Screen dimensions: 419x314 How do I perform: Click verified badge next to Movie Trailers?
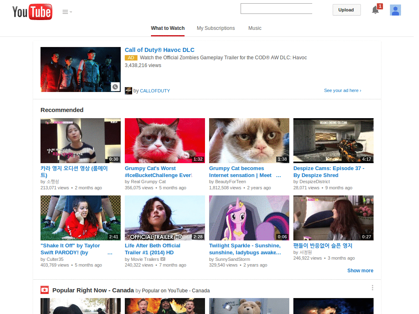[x=163, y=259]
